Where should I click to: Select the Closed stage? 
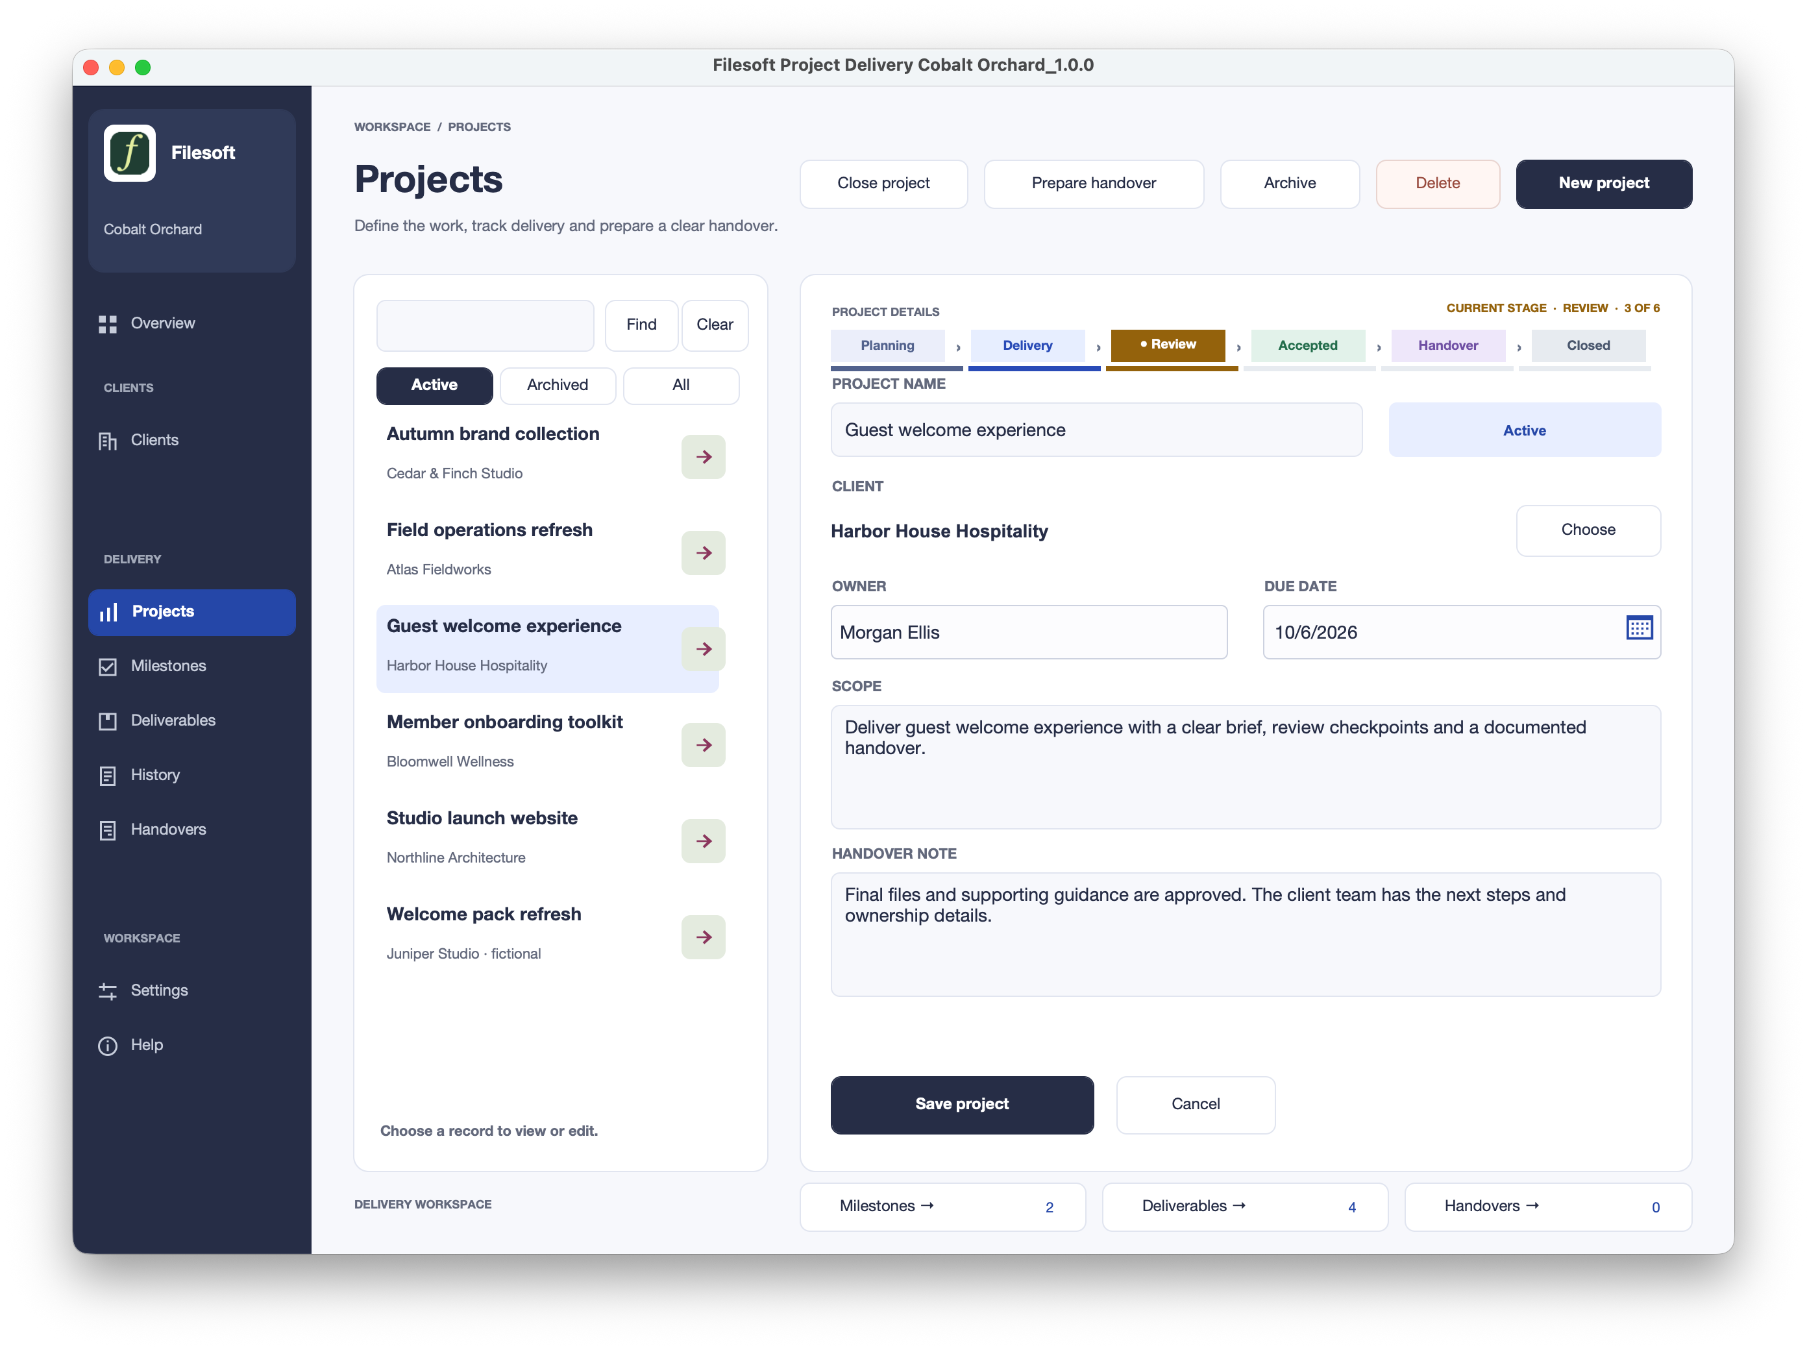tap(1588, 345)
